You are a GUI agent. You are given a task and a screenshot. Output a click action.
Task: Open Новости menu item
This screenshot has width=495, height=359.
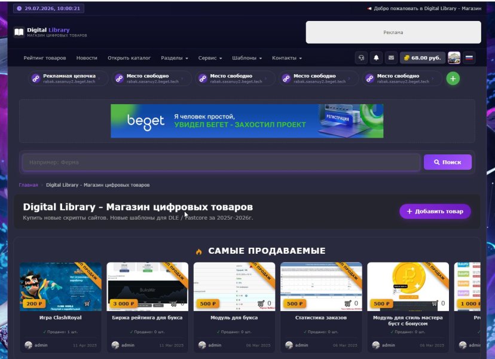click(87, 58)
